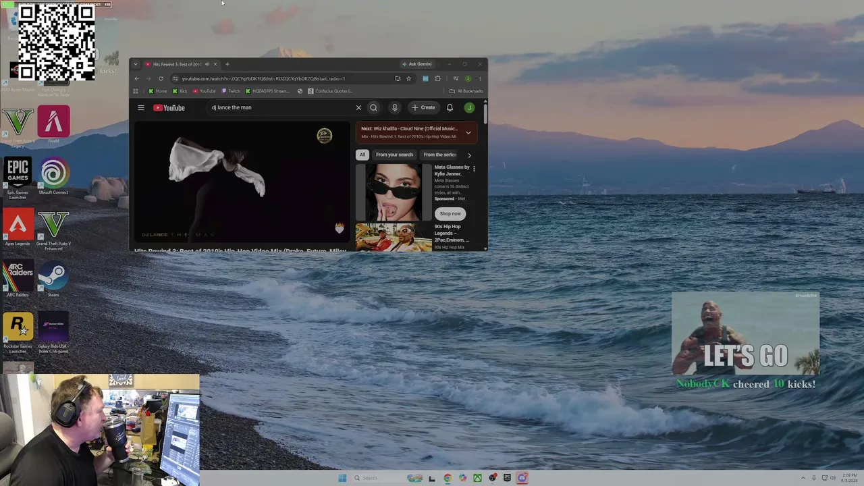Open the Meta Glasses ad thumbnail

pyautogui.click(x=394, y=192)
